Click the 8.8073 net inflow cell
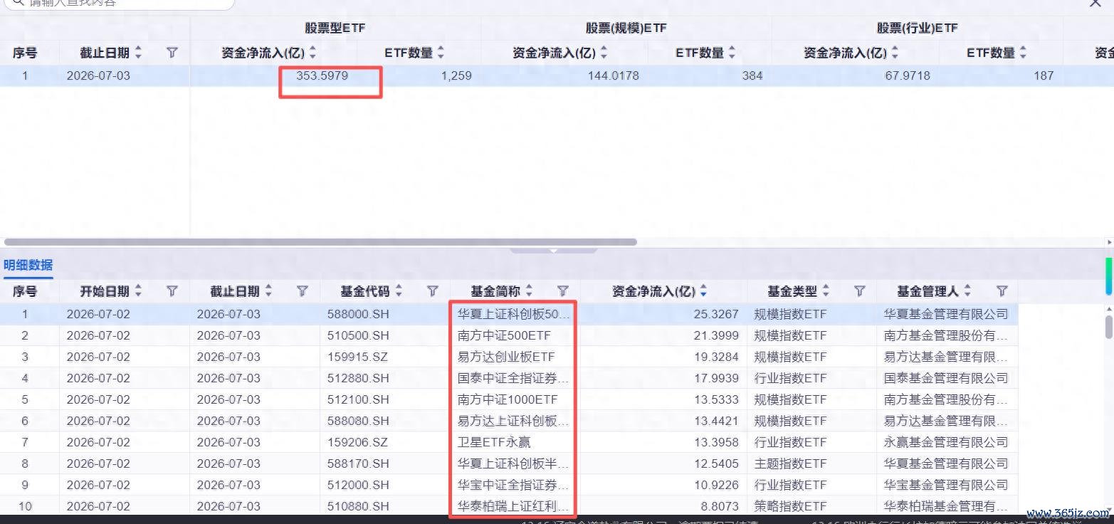This screenshot has height=524, width=1114. 720,506
